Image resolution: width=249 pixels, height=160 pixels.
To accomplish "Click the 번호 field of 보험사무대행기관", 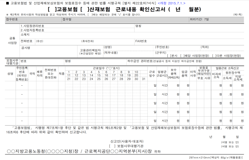I will (x=42, y=62).
